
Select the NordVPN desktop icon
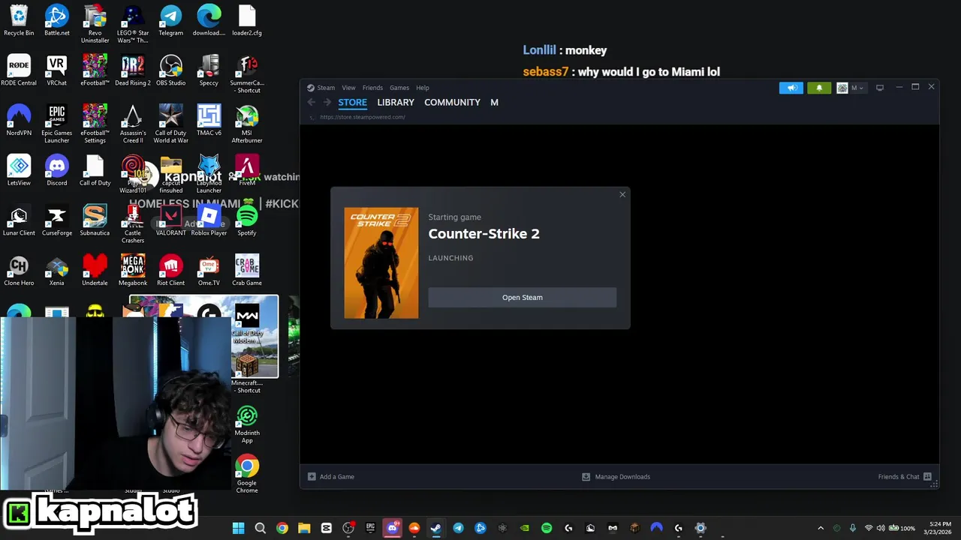pos(19,121)
